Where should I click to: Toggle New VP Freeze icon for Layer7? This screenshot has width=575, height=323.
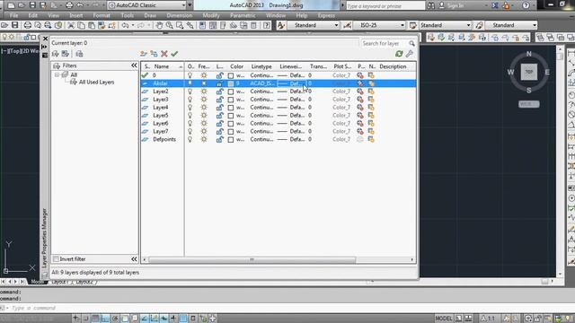click(371, 132)
